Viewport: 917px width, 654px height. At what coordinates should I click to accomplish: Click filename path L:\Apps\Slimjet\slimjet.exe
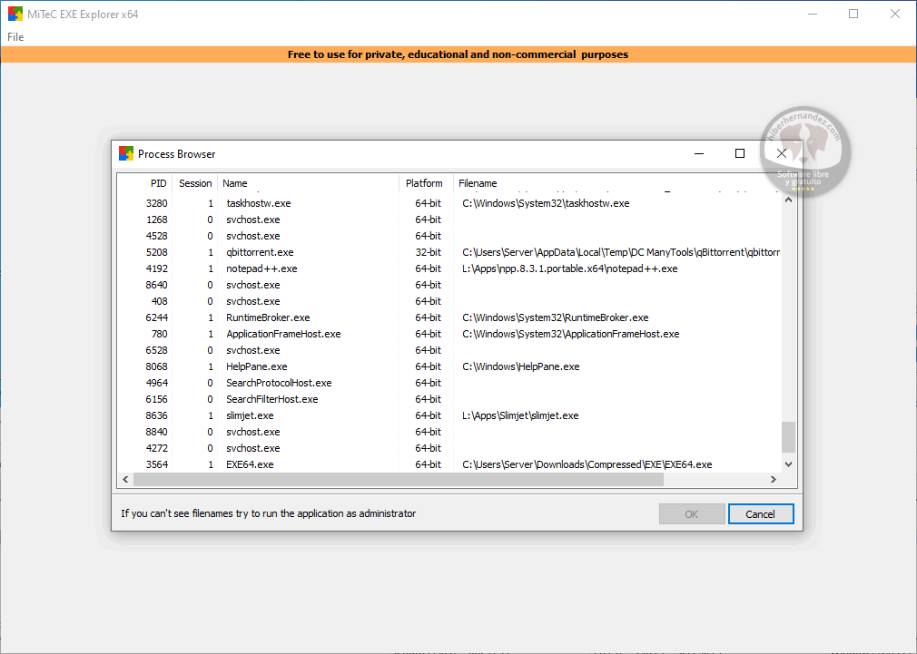[520, 416]
